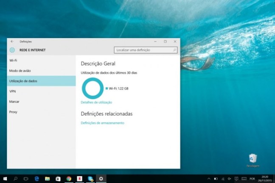
Task: Click the back arrow in Definições window
Action: 12,42
